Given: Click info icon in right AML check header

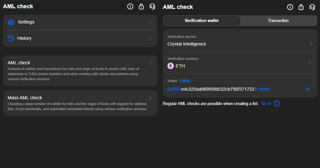Looking at the screenshot, I should 290,7.
